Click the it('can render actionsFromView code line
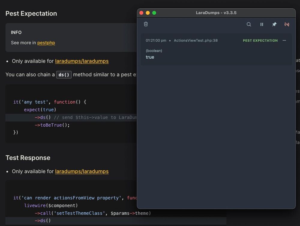The image size is (300, 226). click(75, 198)
